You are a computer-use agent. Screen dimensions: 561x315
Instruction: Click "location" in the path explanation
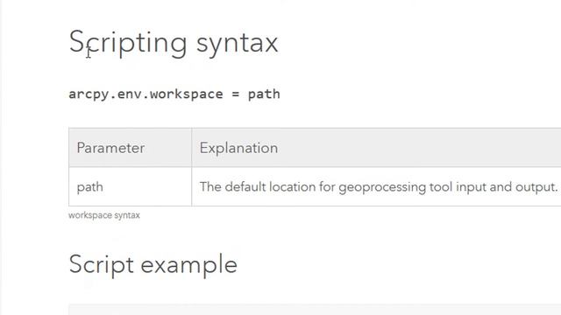[x=292, y=186]
